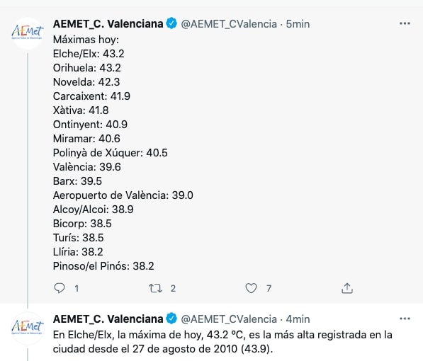Viewport: 423px width, 361px height.
Task: Click the retweet count 2
Action: click(173, 289)
